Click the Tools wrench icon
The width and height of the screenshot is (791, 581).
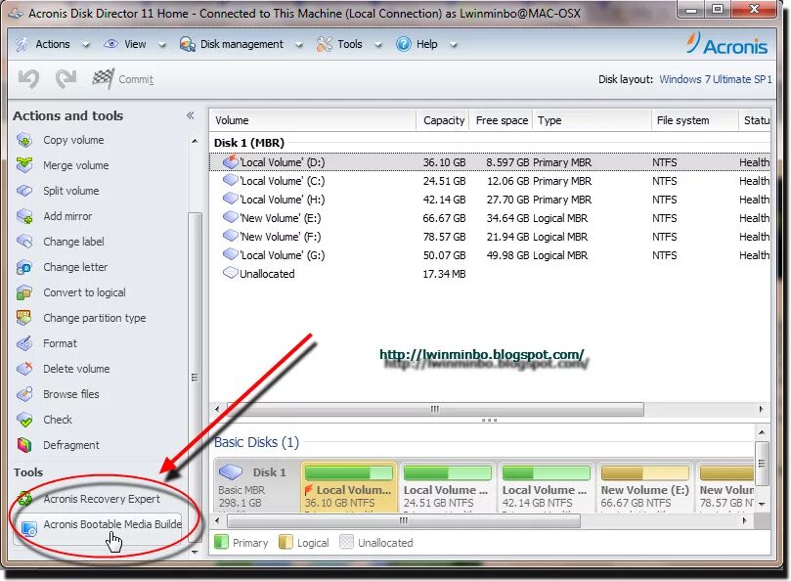coord(324,44)
